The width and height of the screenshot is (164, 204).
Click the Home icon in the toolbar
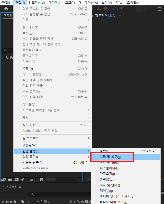(6, 9)
